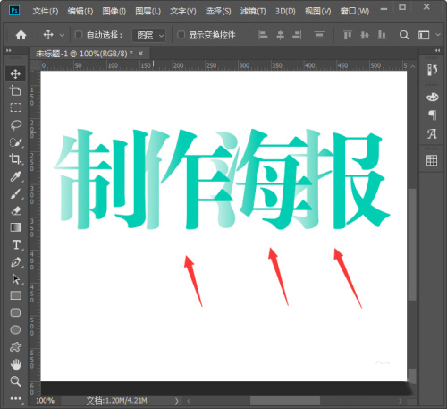Expand the Move tool preset arrow
The width and height of the screenshot is (447, 409).
point(62,36)
